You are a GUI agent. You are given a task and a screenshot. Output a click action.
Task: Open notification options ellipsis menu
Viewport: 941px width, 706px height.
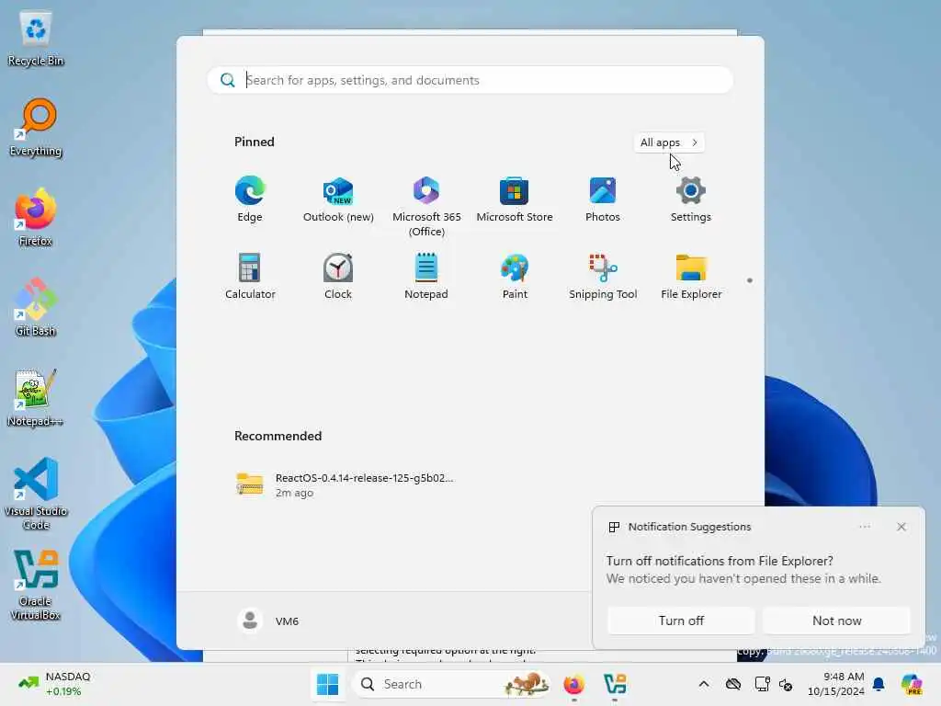865,527
